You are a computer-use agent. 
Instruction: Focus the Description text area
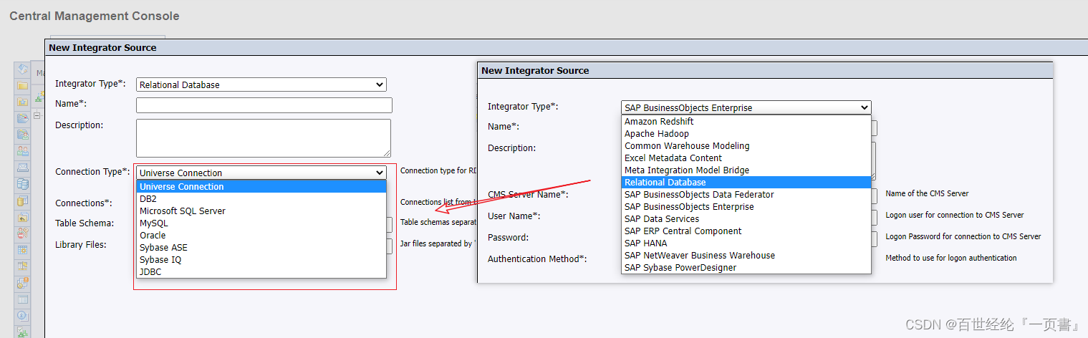click(x=264, y=137)
